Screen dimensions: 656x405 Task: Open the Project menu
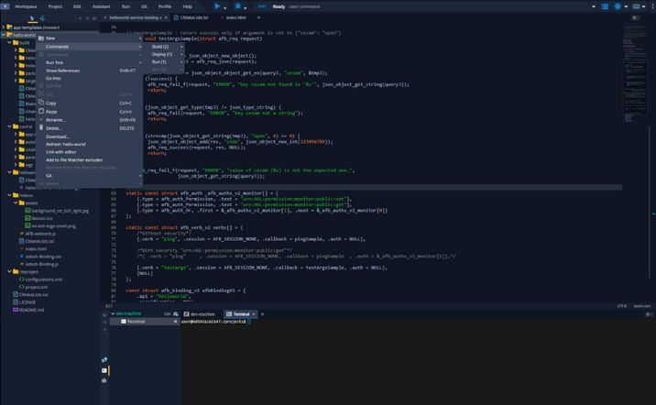pos(55,6)
